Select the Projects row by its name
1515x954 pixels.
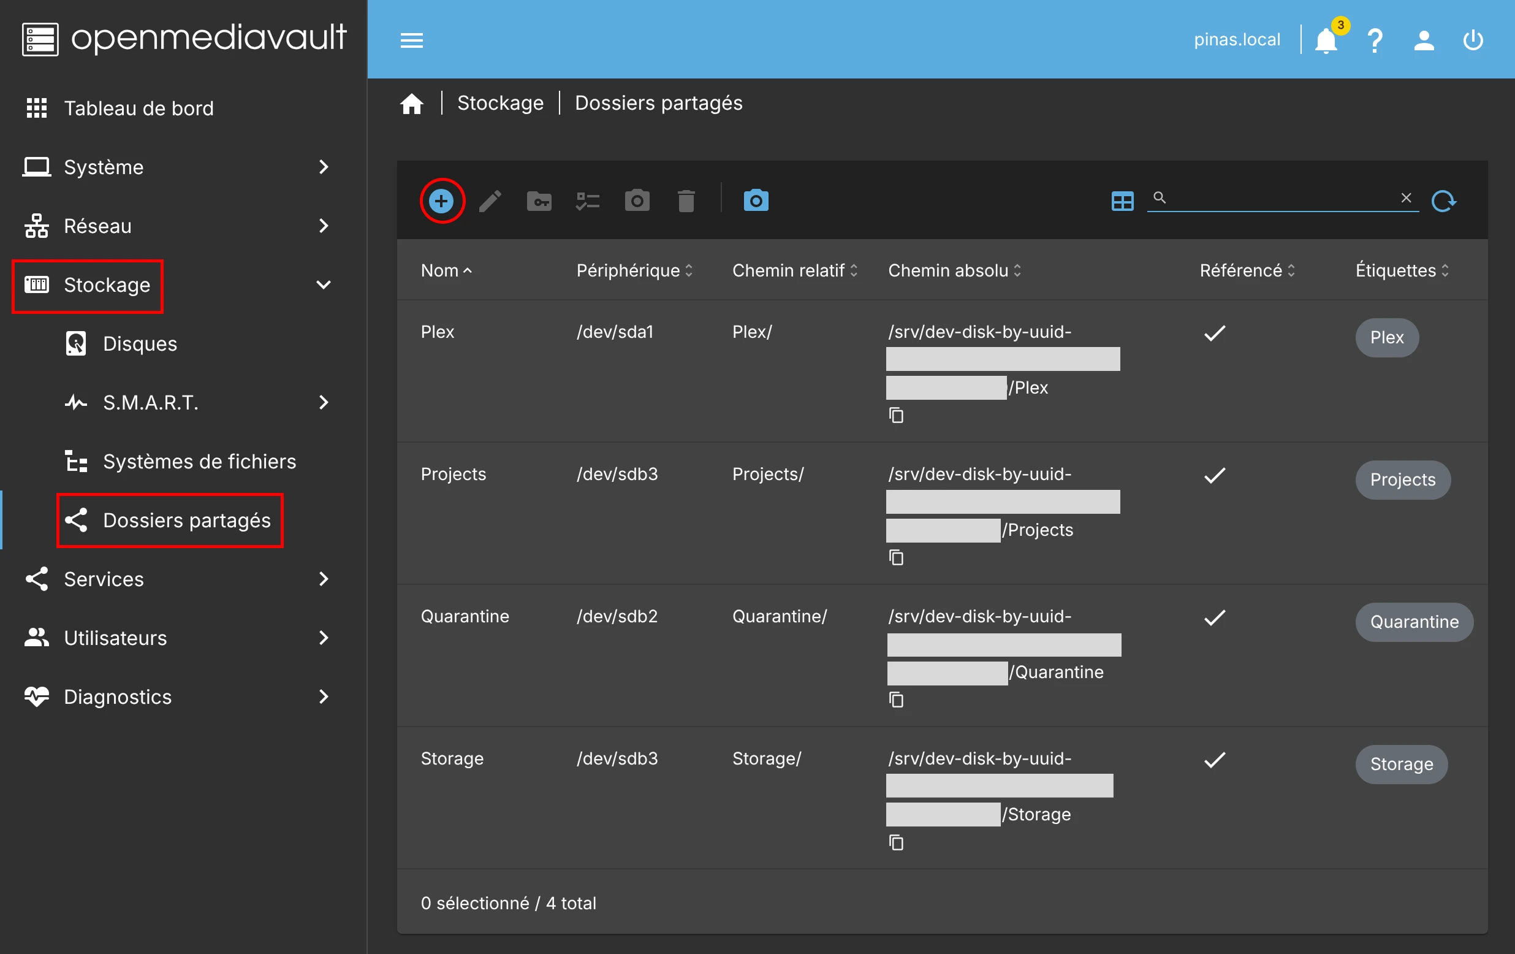tap(453, 474)
